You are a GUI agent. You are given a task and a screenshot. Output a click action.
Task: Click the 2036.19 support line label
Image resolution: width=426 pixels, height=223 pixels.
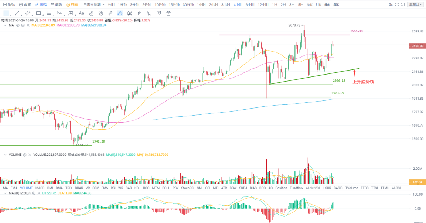pyautogui.click(x=339, y=80)
